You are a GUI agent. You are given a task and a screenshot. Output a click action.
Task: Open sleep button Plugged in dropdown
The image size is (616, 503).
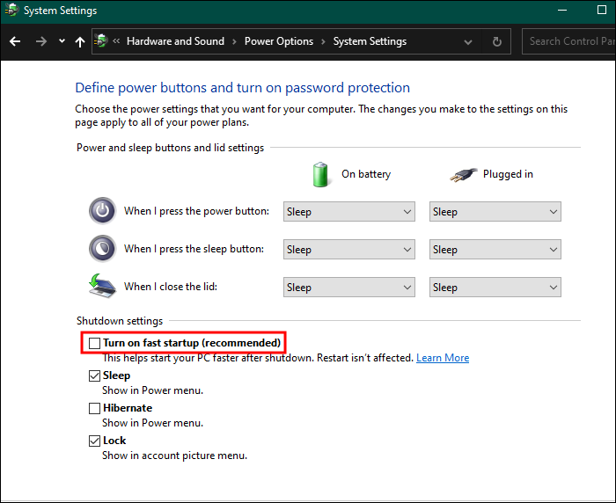(x=495, y=250)
